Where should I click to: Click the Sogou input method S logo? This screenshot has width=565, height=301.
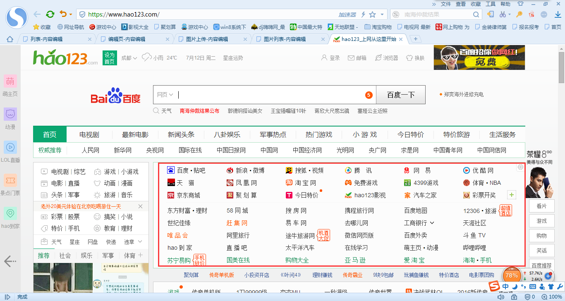click(494, 286)
